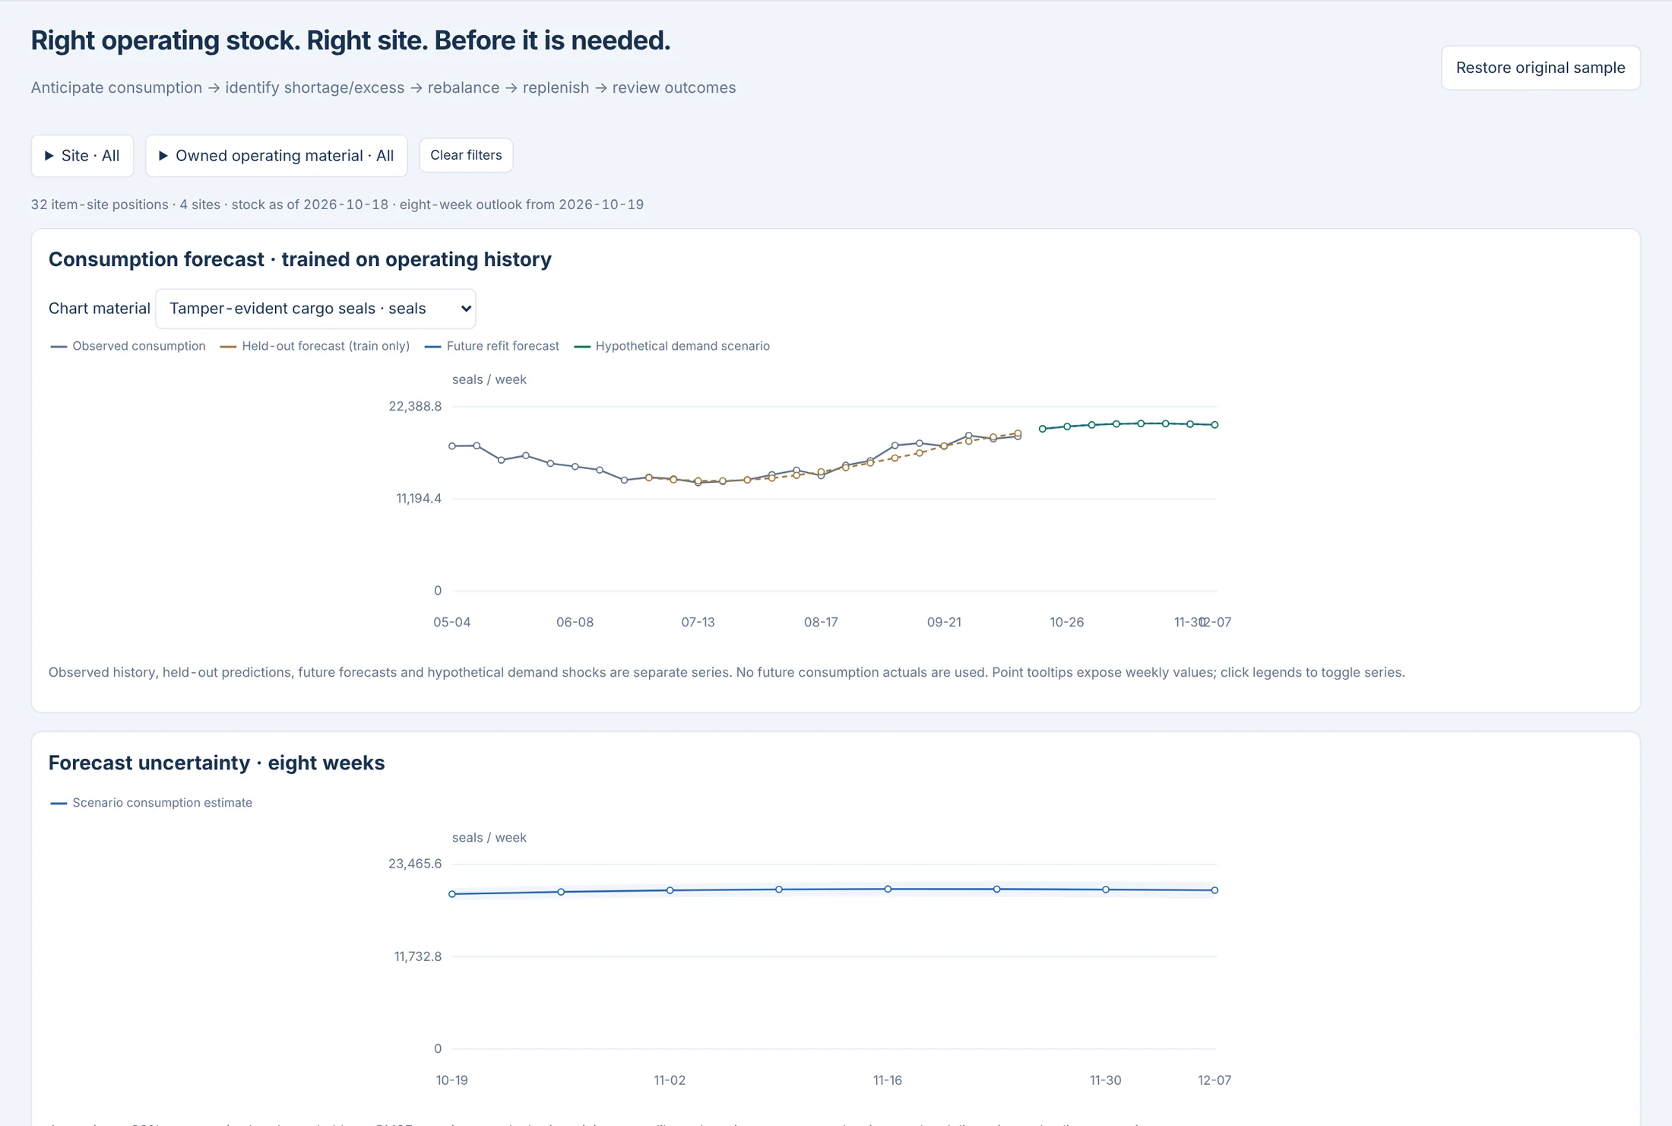Click the '11,194.4' axis label
1672x1126 pixels.
(x=419, y=499)
